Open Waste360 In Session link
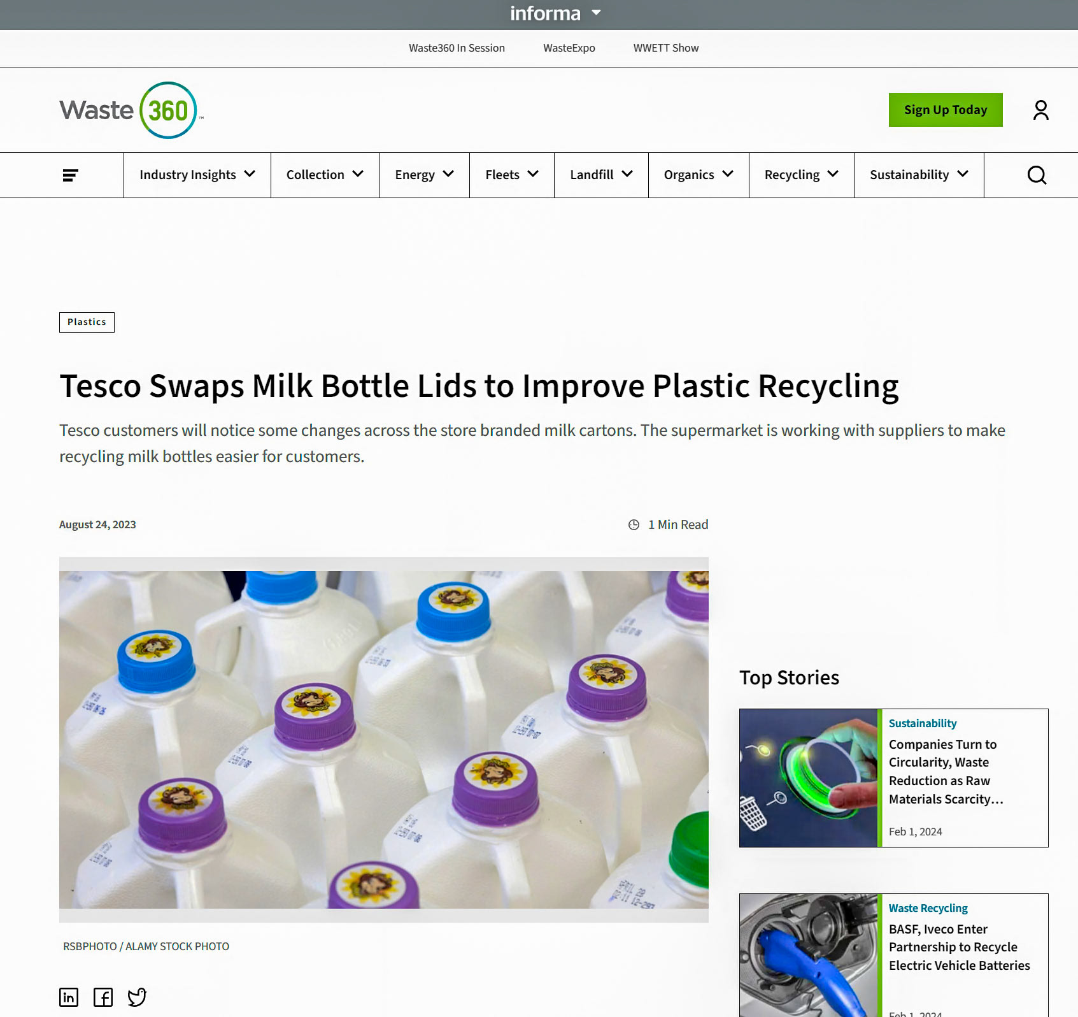The height and width of the screenshot is (1017, 1078). point(457,48)
